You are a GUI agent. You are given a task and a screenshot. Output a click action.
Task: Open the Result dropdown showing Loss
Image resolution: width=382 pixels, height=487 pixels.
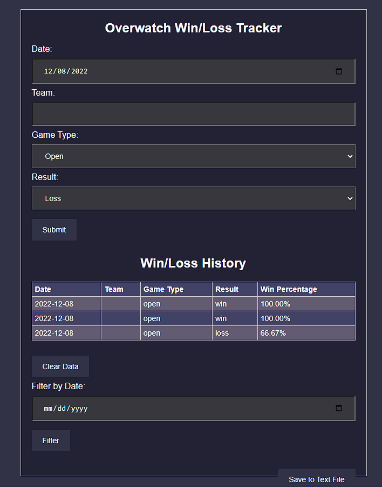[193, 198]
